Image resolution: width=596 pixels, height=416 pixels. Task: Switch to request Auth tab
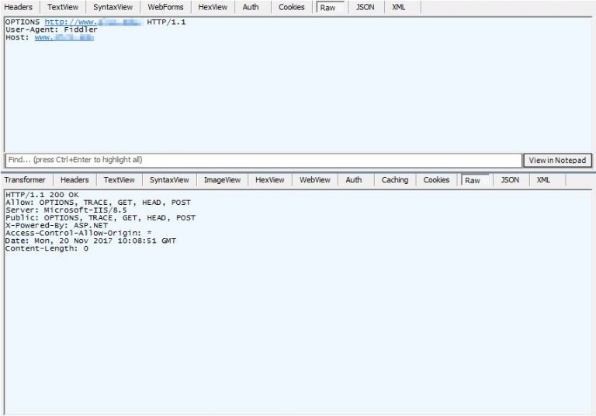(251, 7)
